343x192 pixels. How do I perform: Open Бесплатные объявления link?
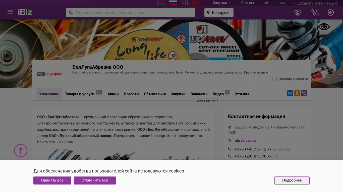point(263,3)
